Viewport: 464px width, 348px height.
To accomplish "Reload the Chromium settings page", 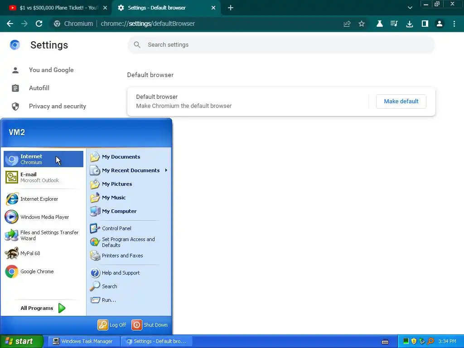I will pyautogui.click(x=39, y=24).
